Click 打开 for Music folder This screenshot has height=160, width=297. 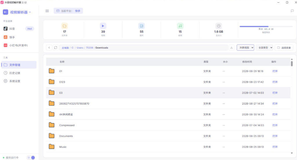[275, 147]
